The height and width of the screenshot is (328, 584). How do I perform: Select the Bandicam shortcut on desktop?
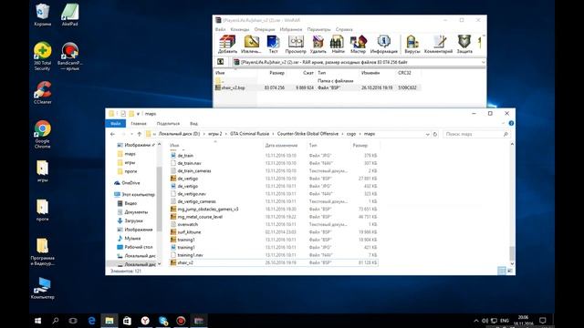click(x=69, y=56)
